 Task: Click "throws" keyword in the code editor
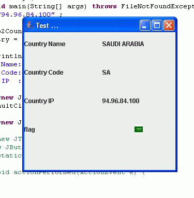pos(105,6)
